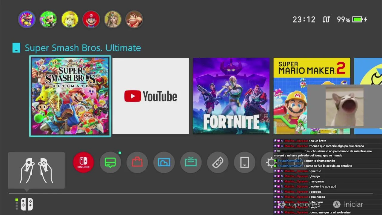This screenshot has width=382, height=215.
Task: Click the 99% battery percentage text
Action: pyautogui.click(x=343, y=20)
